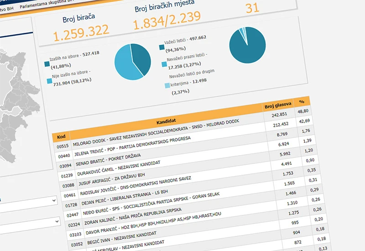Click the light blue Nije izašlo na izbore swatch
Viewport: 365px width, 251px height.
coord(49,81)
